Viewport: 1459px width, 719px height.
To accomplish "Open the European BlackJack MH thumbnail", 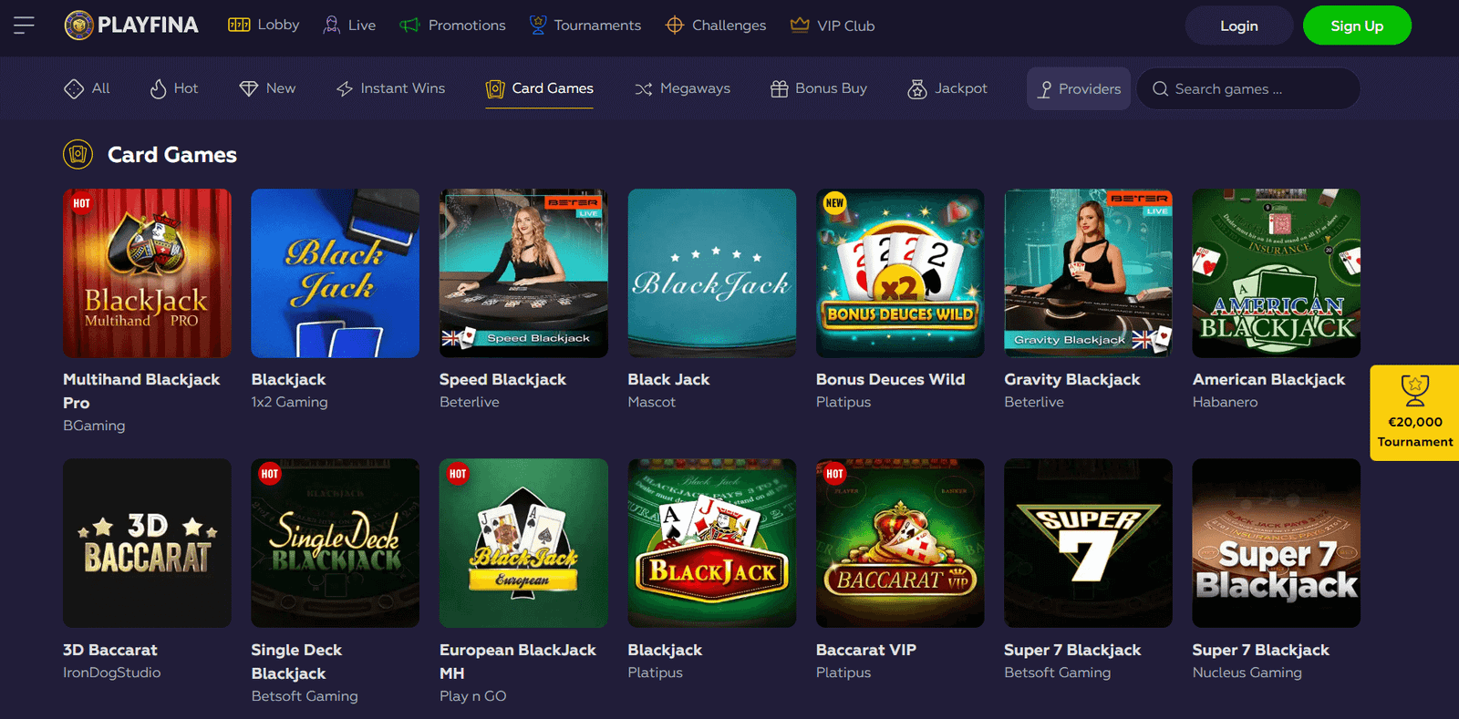I will pyautogui.click(x=523, y=543).
